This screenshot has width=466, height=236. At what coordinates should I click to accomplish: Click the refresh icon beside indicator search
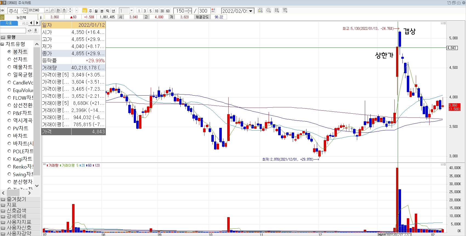(30, 31)
